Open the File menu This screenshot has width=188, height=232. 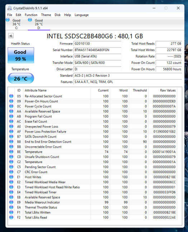coord(10,15)
